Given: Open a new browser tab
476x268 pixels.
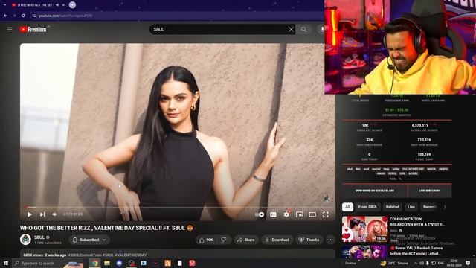Looking at the screenshot, I should coord(72,5).
